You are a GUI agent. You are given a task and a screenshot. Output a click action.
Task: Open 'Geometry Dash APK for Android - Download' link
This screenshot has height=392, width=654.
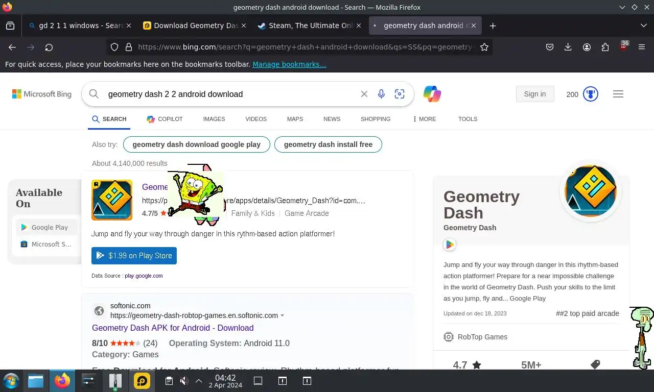point(173,328)
